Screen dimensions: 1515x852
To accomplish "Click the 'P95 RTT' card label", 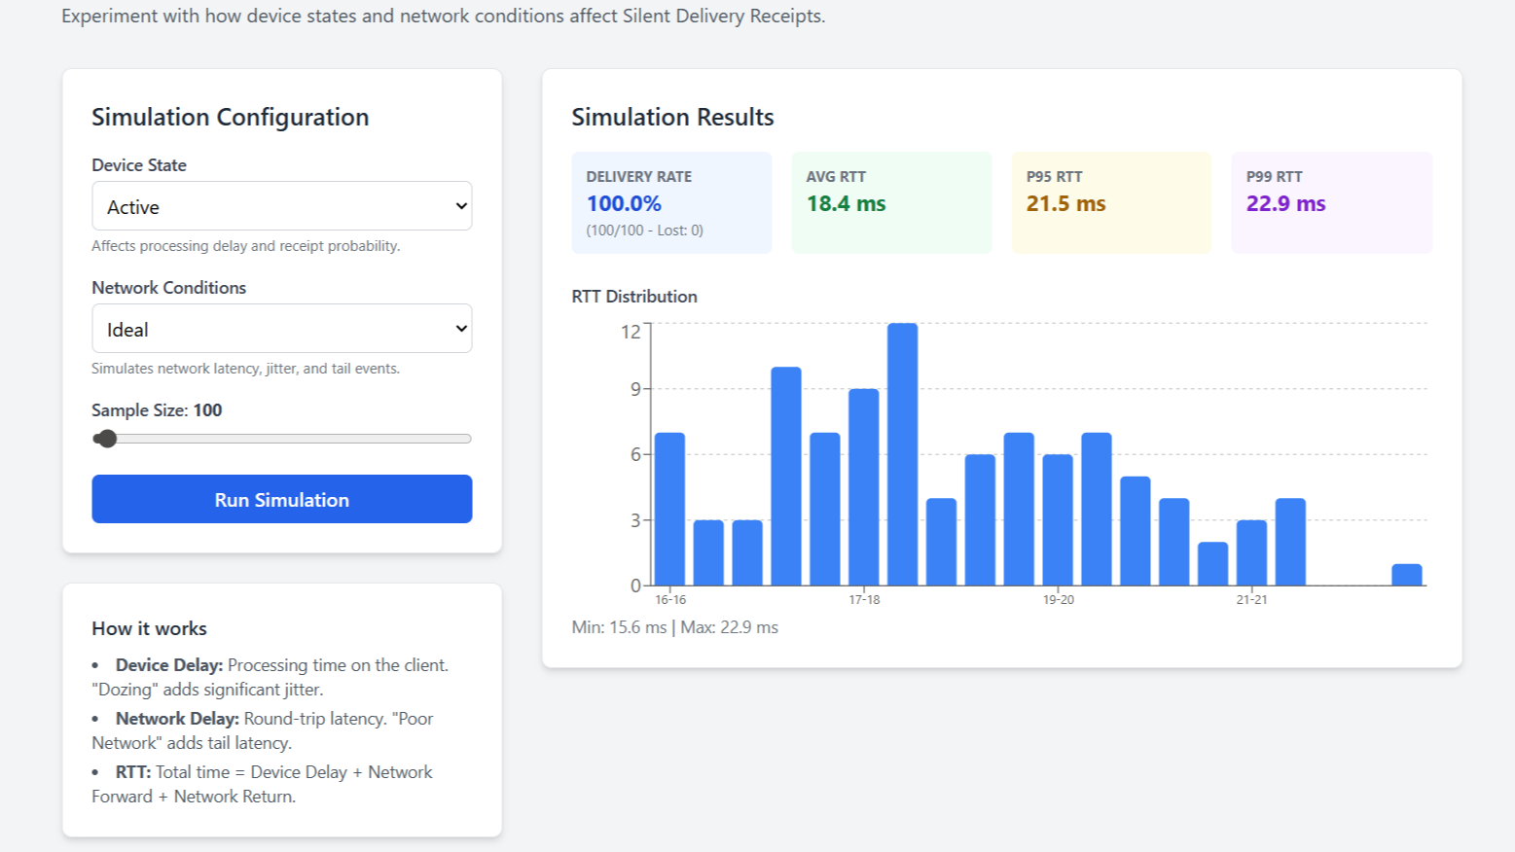I will click(1055, 177).
